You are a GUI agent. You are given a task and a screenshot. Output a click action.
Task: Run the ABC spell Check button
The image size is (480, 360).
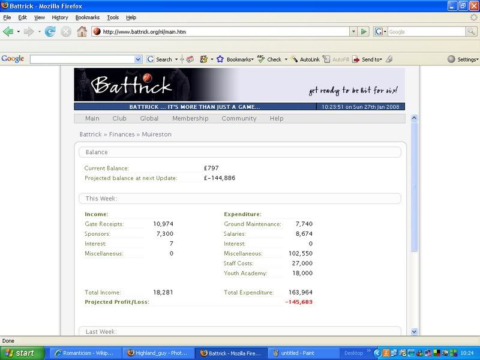pos(269,59)
